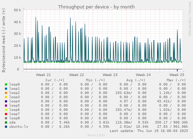Click the loop2 orange legend swatch

6,93
